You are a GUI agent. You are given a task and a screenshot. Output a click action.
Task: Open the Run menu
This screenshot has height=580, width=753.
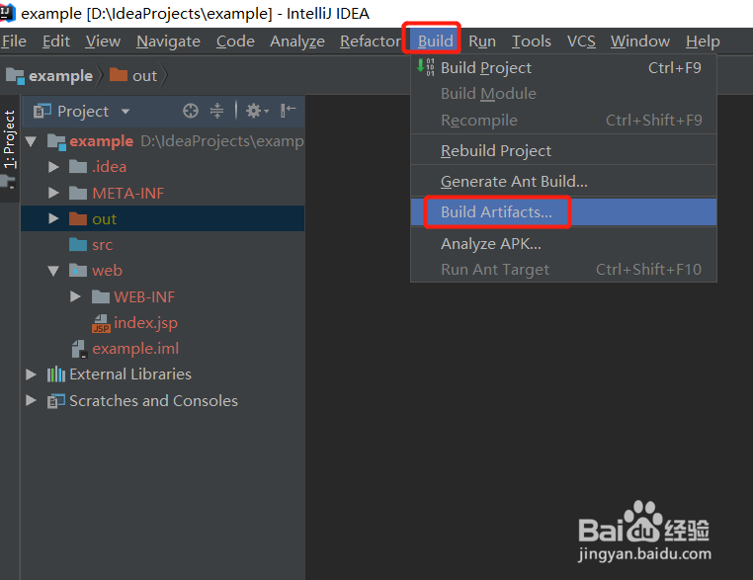[482, 41]
